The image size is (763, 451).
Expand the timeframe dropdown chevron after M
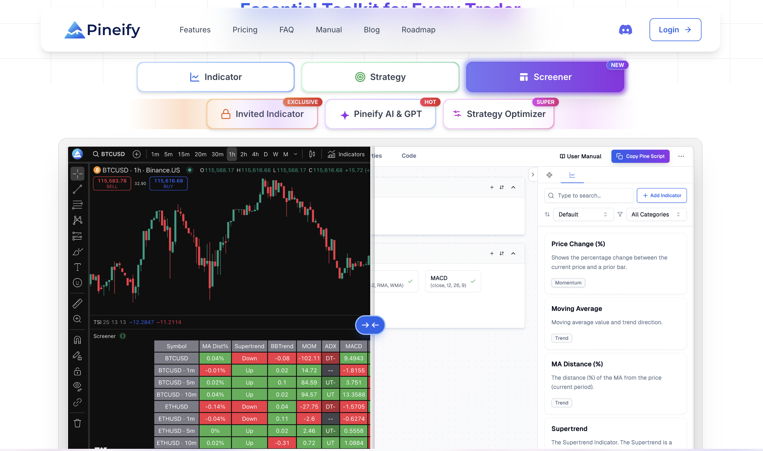pyautogui.click(x=296, y=154)
